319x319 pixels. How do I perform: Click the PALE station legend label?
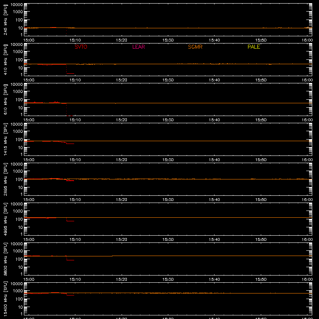254,47
